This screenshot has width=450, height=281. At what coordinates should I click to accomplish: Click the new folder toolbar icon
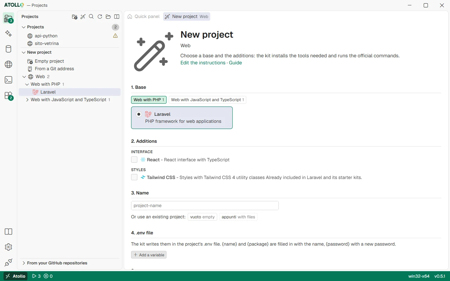tap(75, 17)
